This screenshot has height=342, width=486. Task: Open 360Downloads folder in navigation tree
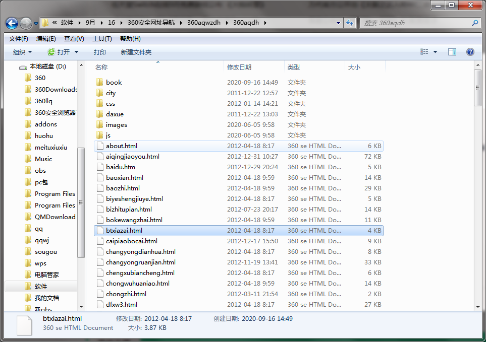[56, 89]
